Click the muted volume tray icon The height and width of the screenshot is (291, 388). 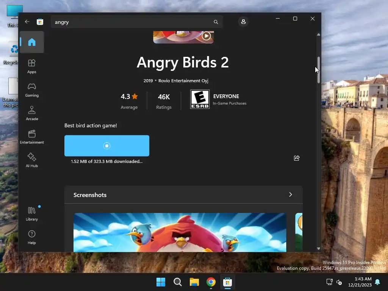[339, 282]
